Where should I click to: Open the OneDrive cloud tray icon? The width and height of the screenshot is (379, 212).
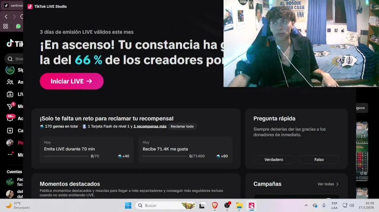pyautogui.click(x=315, y=206)
